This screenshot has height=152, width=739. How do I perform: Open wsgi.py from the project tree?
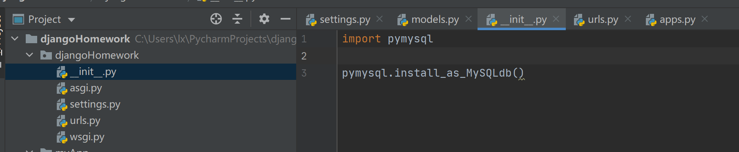87,137
